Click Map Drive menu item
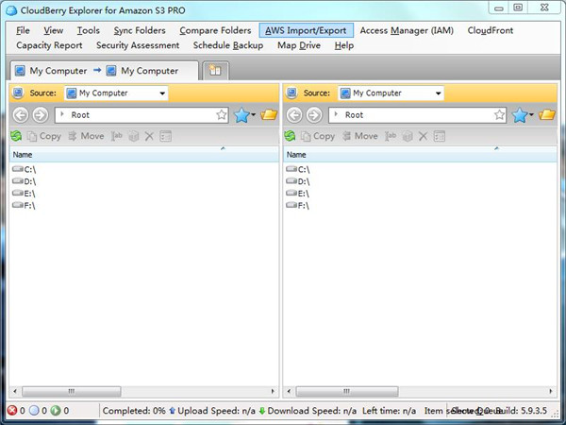Viewport: 566px width, 425px height. pyautogui.click(x=299, y=45)
